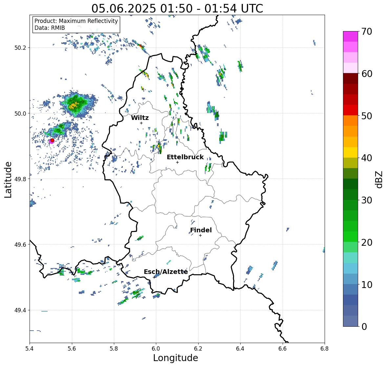The height and width of the screenshot is (366, 387).
Task: Click the longitude tick label 5.8
Action: pos(114,348)
